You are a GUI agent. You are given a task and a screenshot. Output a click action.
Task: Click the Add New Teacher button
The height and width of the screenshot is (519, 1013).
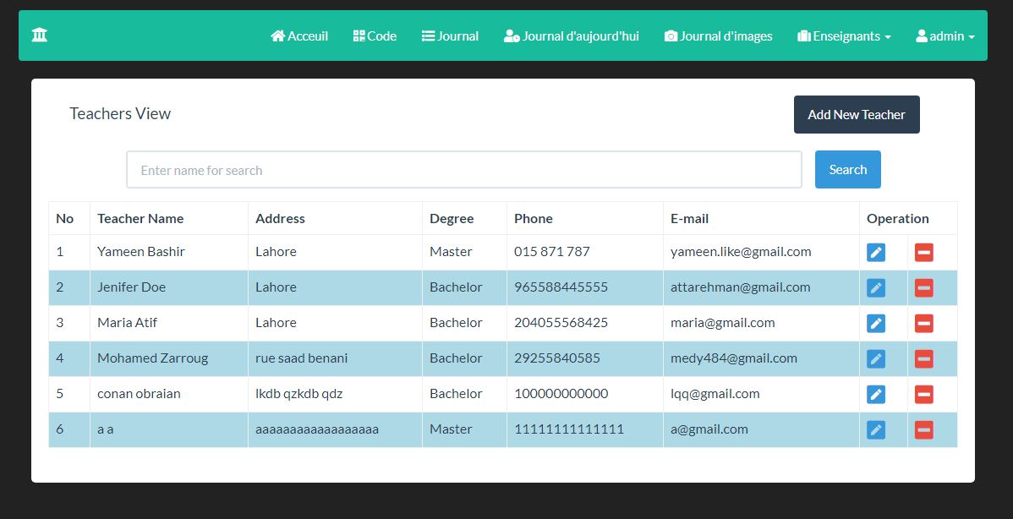pos(856,115)
